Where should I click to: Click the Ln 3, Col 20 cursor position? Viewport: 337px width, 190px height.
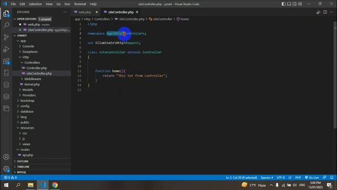pyautogui.click(x=241, y=177)
